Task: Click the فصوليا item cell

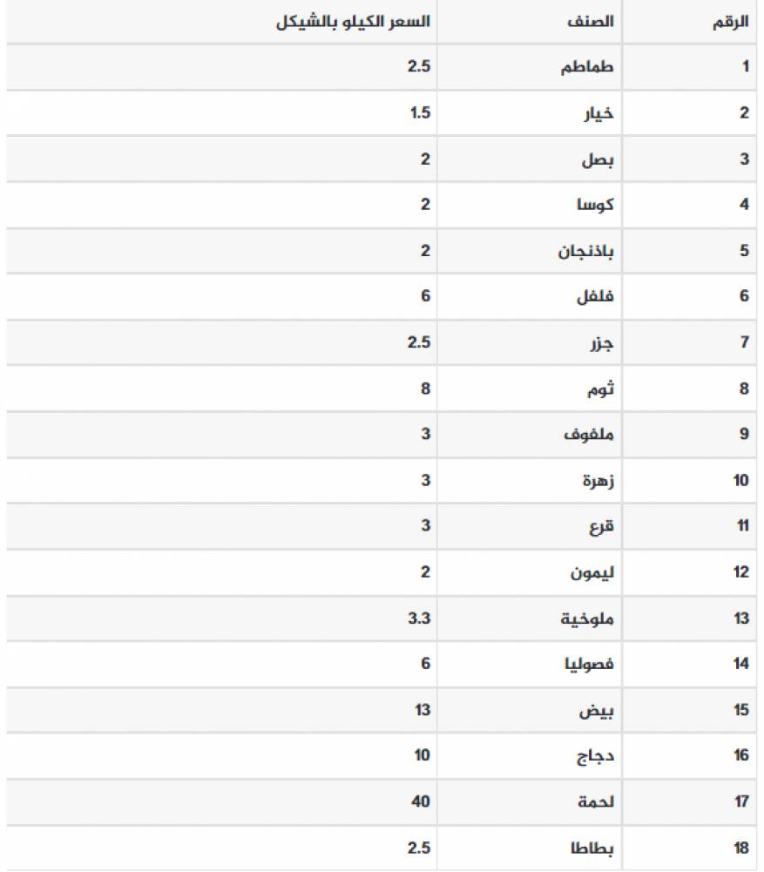Action: pyautogui.click(x=591, y=665)
